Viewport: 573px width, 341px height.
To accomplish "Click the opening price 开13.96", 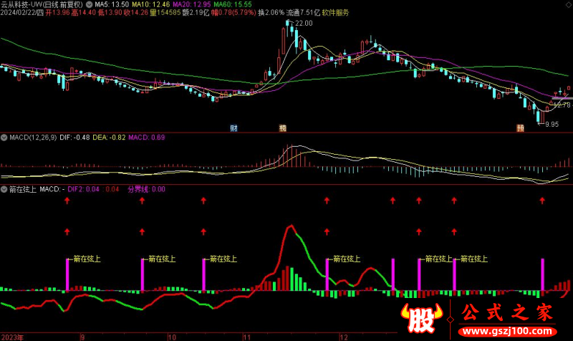I will pos(57,12).
